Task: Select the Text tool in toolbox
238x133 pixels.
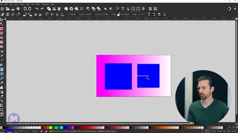Action: pyautogui.click(x=1, y=65)
